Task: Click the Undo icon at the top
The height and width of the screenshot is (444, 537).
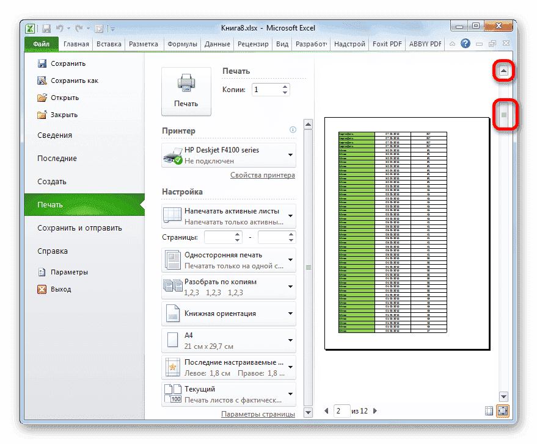Action: pyautogui.click(x=59, y=28)
